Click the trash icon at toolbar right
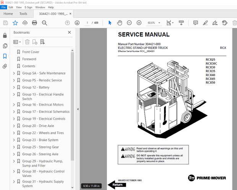The image size is (237, 190). (234, 23)
